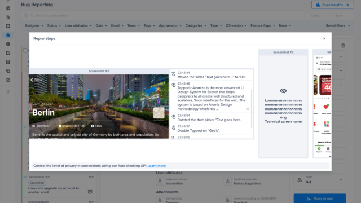Screen dimensions: 361x203
Task: Click the partially visible screenshot thumbnail at right
Action: (x=322, y=104)
